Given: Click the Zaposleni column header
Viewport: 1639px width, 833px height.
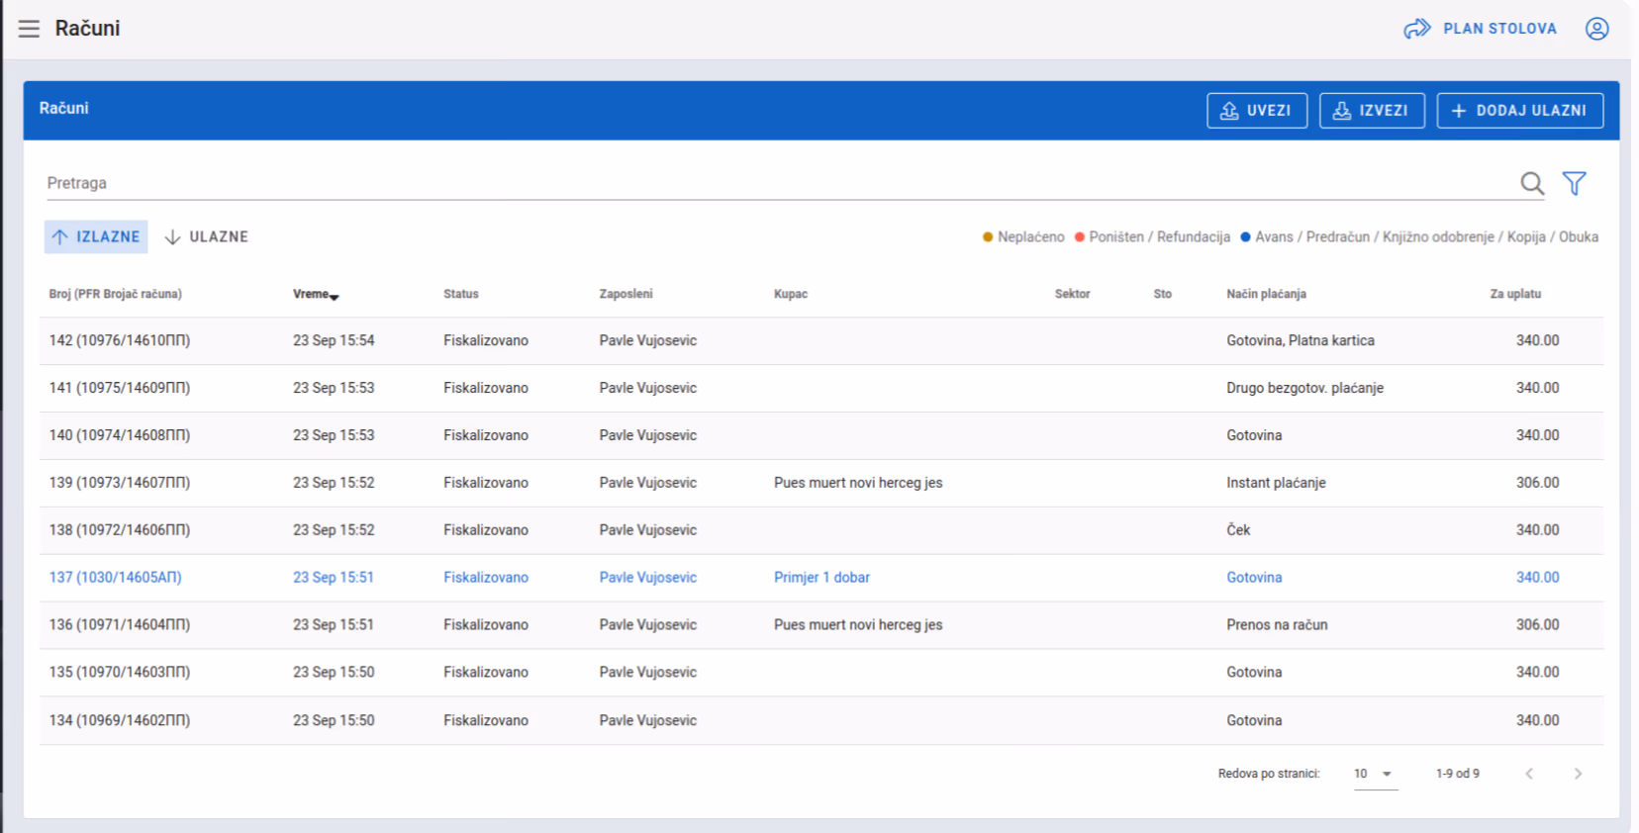Looking at the screenshot, I should point(626,295).
